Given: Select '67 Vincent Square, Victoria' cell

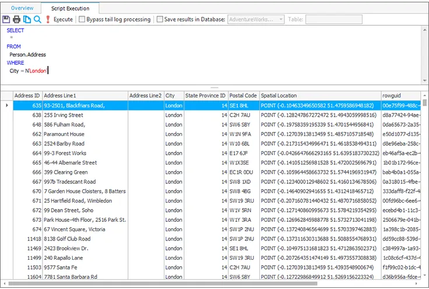Looking at the screenshot, I should click(85, 229).
